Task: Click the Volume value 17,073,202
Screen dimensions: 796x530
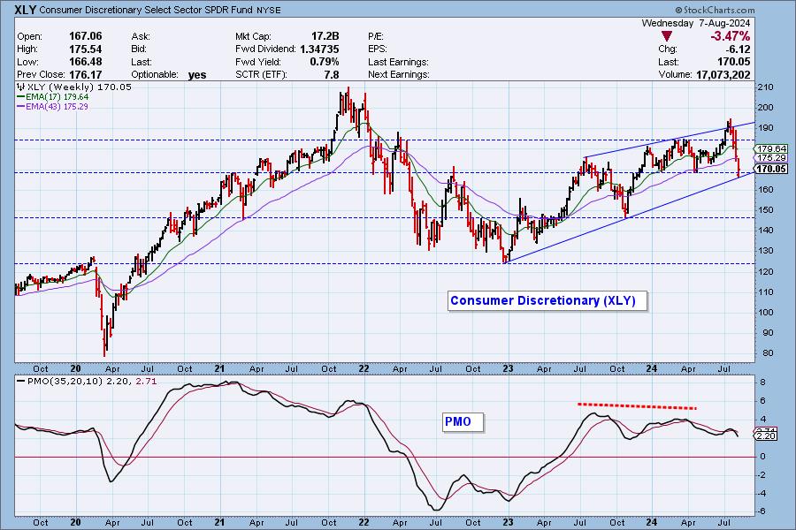Action: pyautogui.click(x=723, y=74)
